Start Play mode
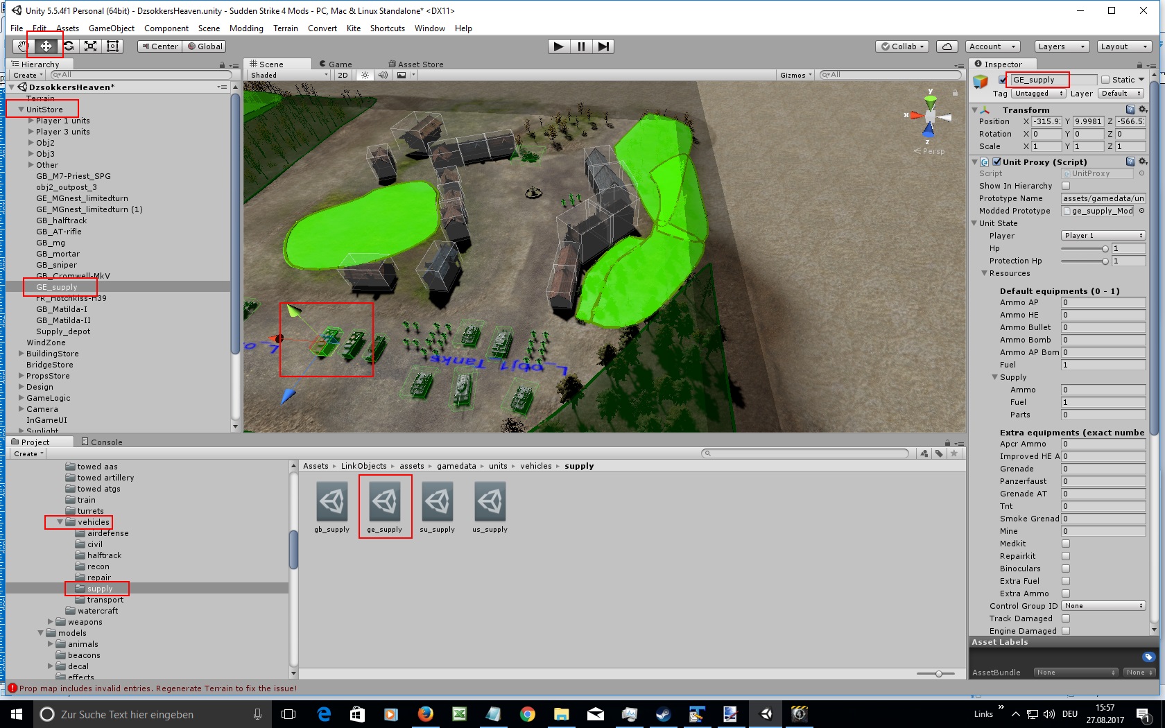 coord(558,46)
